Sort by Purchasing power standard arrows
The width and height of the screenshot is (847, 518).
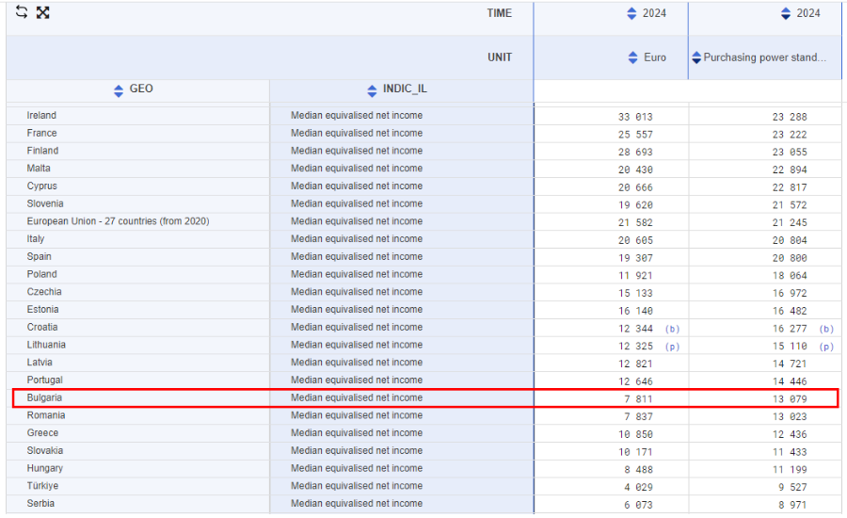tap(696, 57)
